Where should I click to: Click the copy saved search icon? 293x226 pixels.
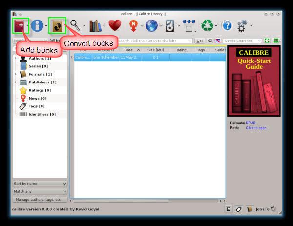point(267,41)
